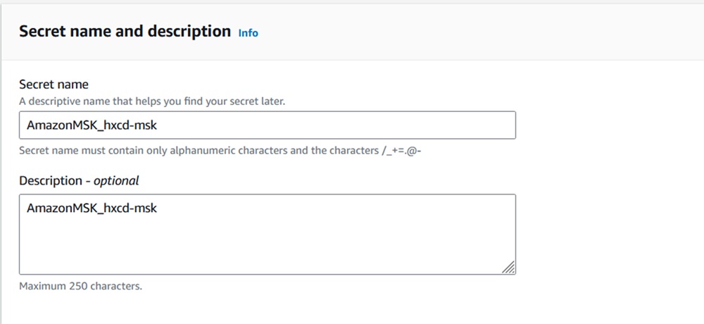The image size is (704, 324).
Task: Place cursor in AmazonMSK_hxcd-msk secret name text
Action: (x=91, y=125)
